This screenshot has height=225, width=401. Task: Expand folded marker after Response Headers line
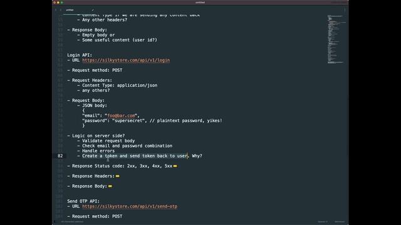pos(117,176)
